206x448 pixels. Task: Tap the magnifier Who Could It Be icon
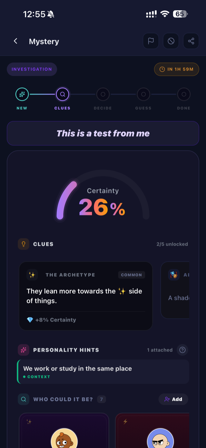[x=24, y=399]
